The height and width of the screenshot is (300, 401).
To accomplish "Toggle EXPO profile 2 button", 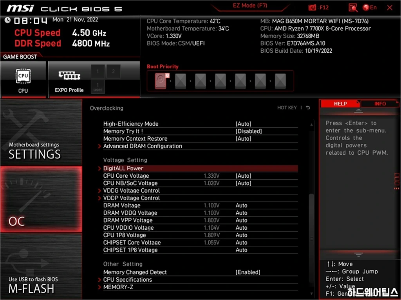I will click(x=113, y=71).
